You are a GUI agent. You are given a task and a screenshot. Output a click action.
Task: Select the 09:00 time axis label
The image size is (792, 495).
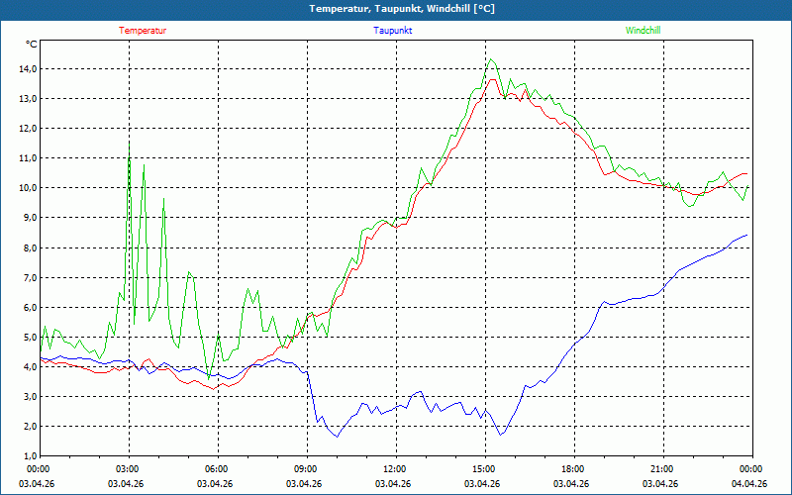click(305, 469)
